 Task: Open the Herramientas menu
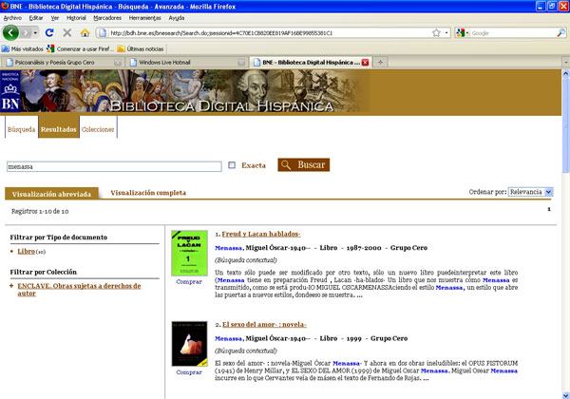tap(144, 18)
